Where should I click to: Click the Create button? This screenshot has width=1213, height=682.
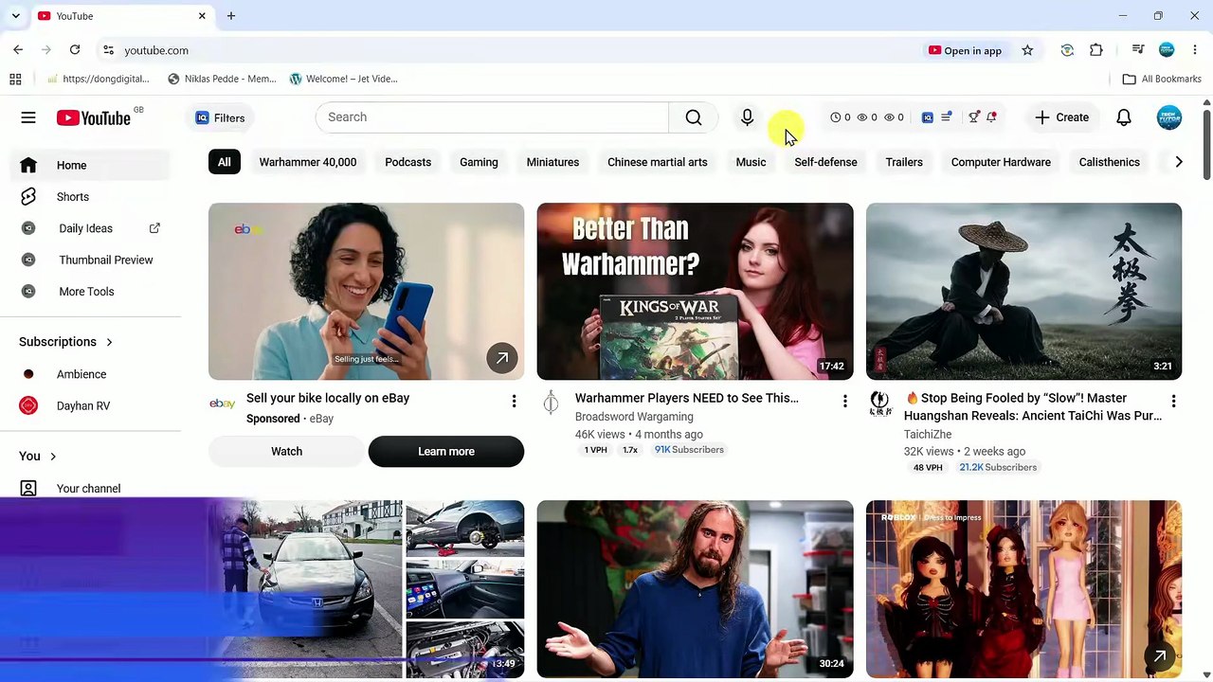tap(1061, 117)
